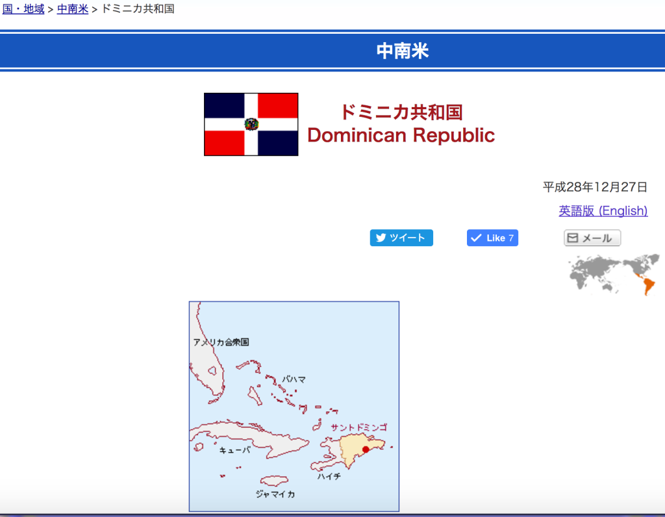The image size is (665, 517).
Task: Click the English heading Dominican Republic
Action: click(401, 135)
